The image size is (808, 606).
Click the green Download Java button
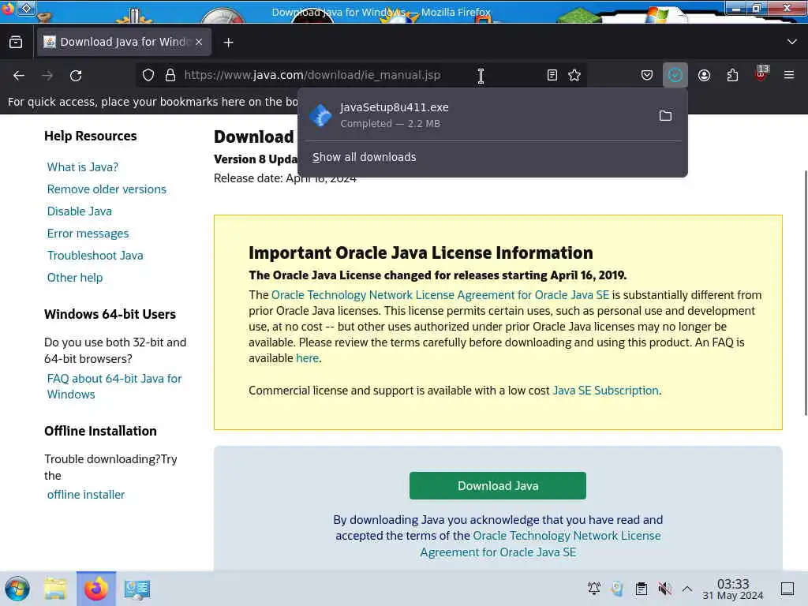[498, 485]
